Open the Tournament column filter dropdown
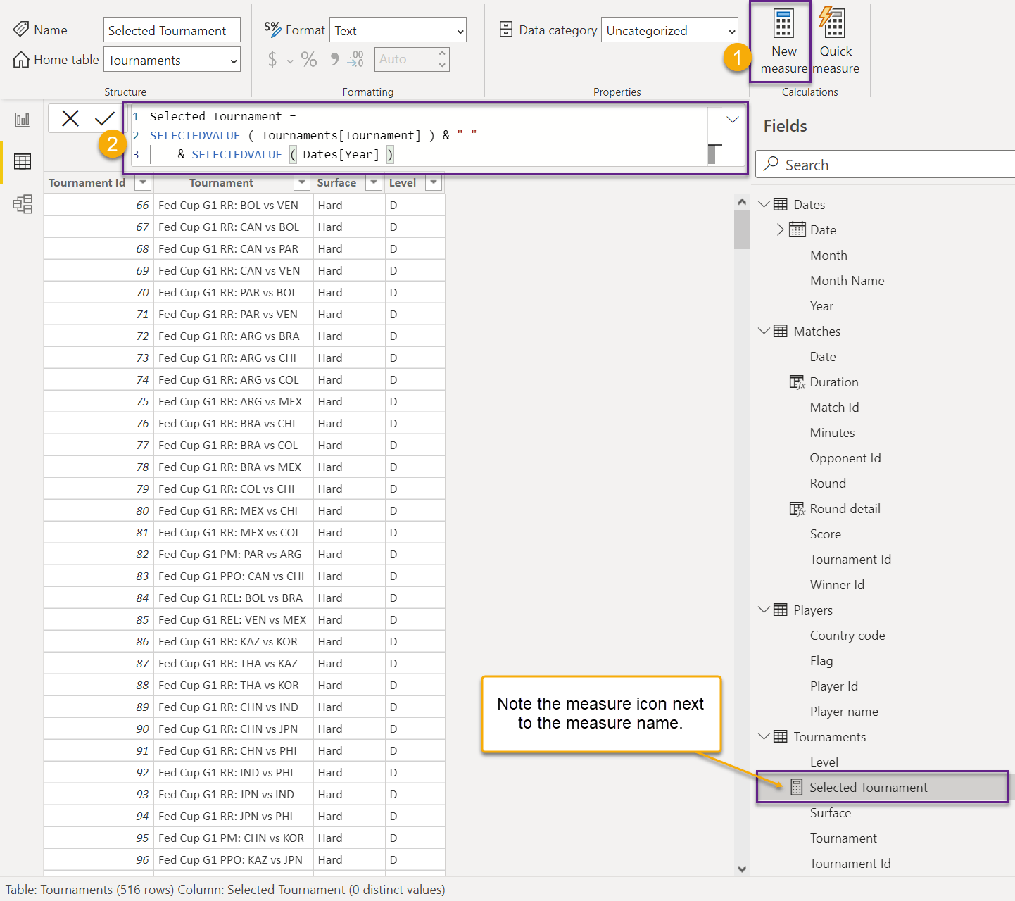The image size is (1015, 901). coord(302,182)
